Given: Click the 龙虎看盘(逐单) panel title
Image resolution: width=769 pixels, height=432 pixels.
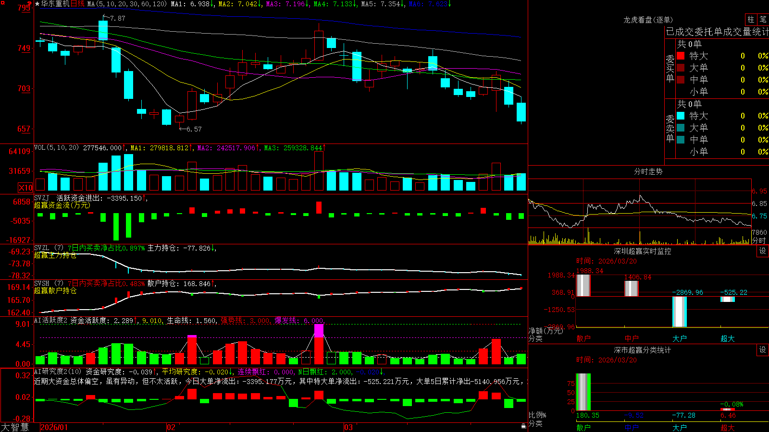Looking at the screenshot, I should pos(648,20).
